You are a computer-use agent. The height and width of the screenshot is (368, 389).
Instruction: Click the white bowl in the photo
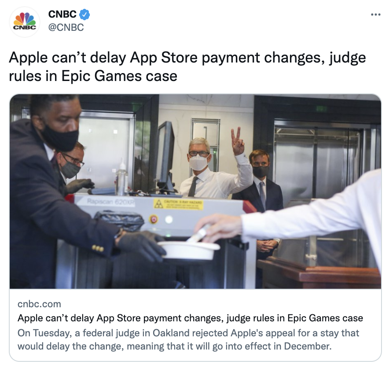click(x=189, y=250)
